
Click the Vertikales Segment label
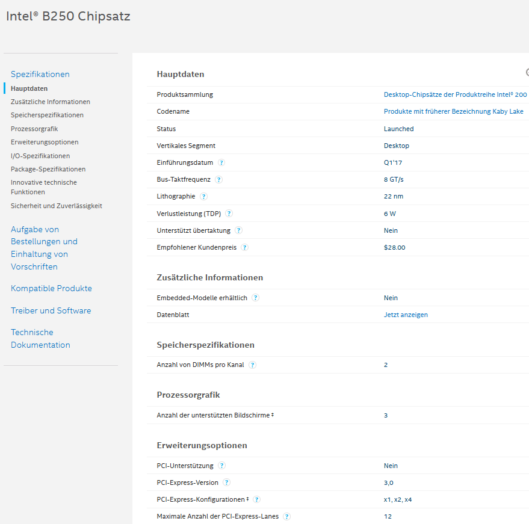point(186,146)
